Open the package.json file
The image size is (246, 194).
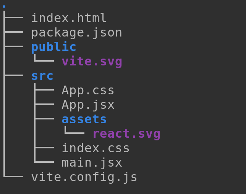76,33
